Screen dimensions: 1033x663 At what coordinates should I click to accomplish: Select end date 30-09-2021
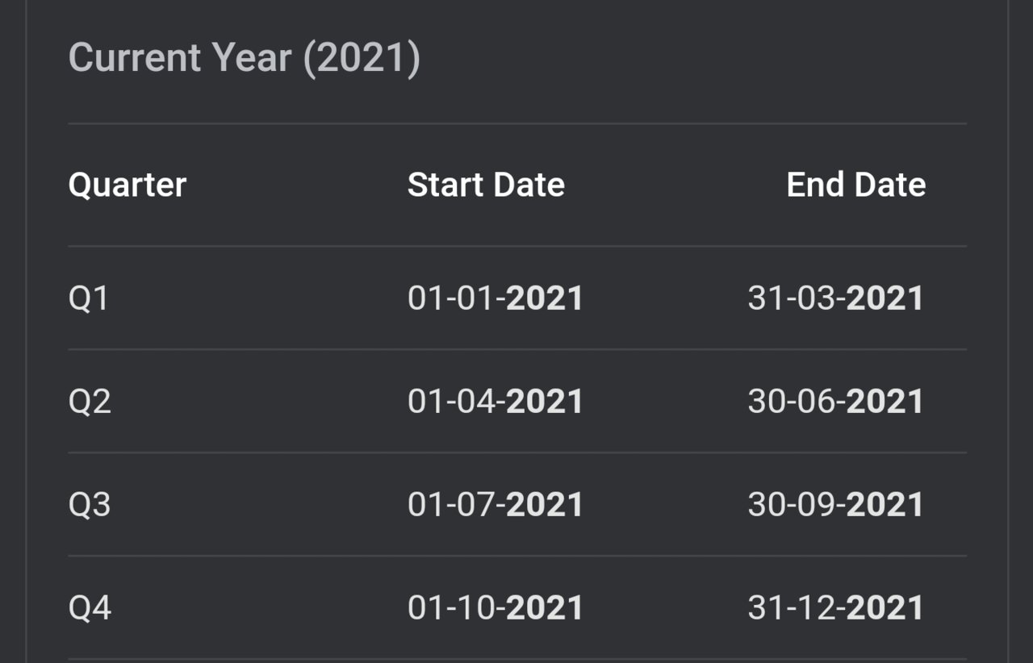[x=836, y=505]
